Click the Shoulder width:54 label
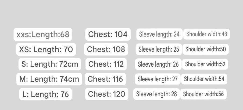 click(204, 79)
